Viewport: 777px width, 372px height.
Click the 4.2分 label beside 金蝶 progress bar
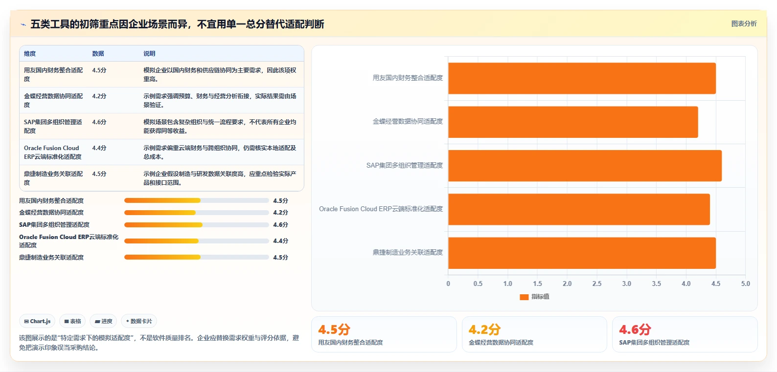(280, 213)
